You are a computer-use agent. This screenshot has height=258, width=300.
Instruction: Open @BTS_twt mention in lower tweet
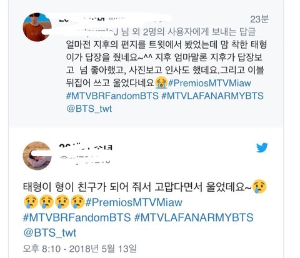(x=50, y=232)
